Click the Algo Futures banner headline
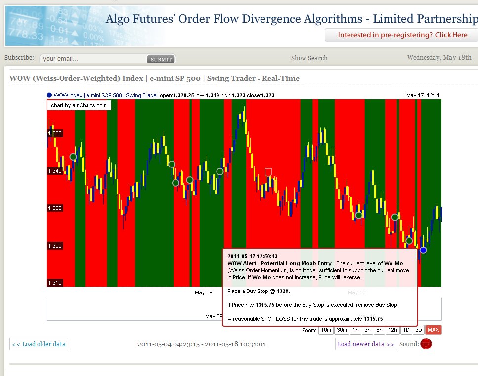Viewport: 478px width, 376px height. pyautogui.click(x=292, y=19)
